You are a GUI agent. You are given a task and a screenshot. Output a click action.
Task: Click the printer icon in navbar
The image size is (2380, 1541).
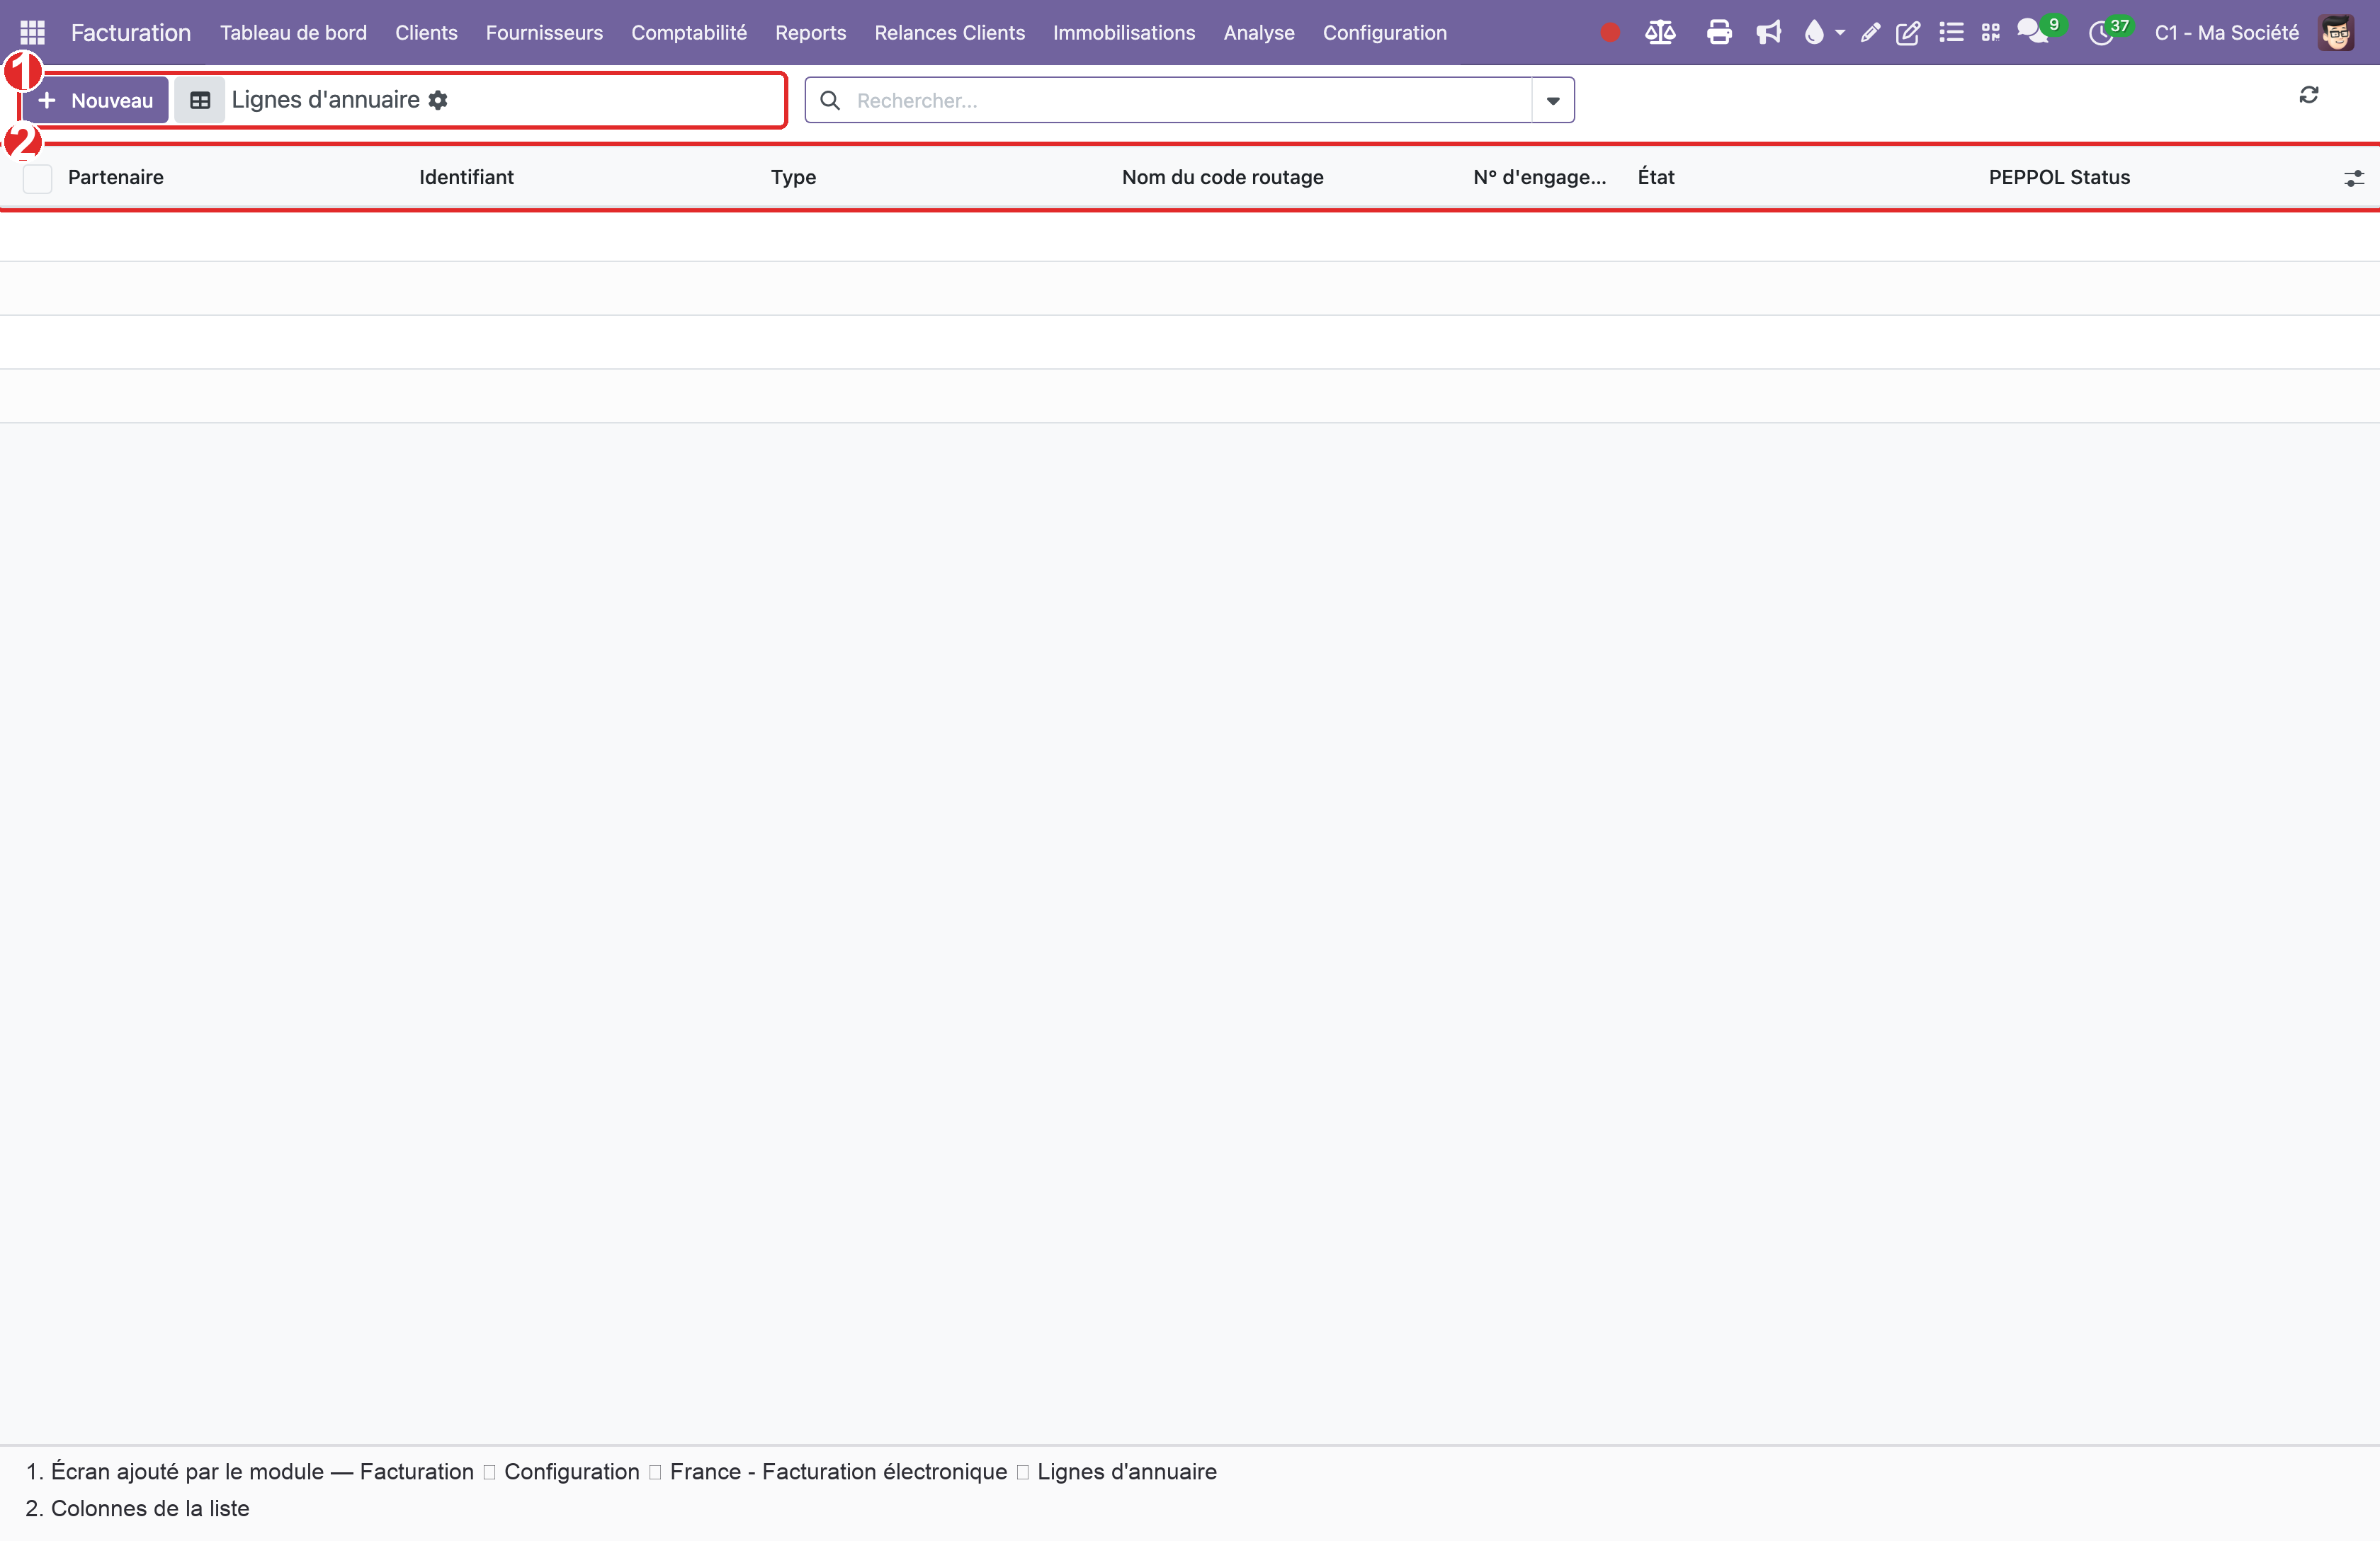1719,33
